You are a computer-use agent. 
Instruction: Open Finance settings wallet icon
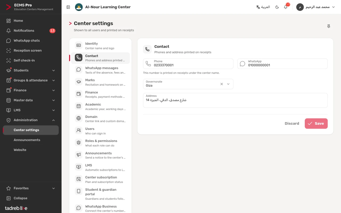[79, 94]
